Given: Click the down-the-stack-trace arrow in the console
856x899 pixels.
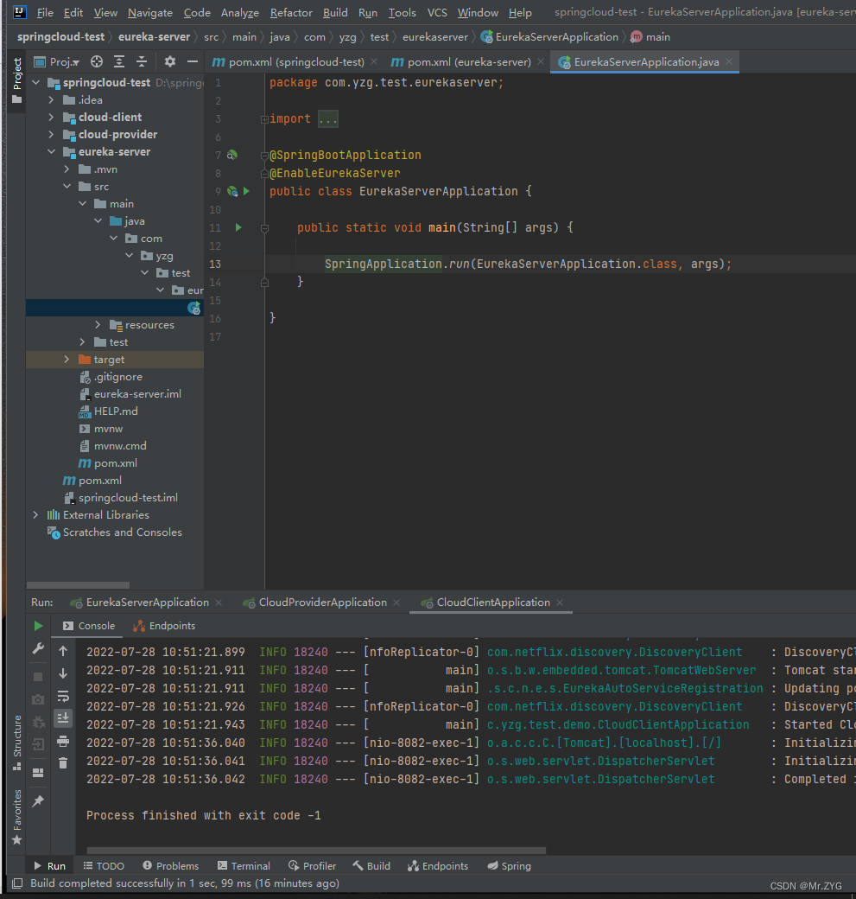Looking at the screenshot, I should click(x=63, y=673).
